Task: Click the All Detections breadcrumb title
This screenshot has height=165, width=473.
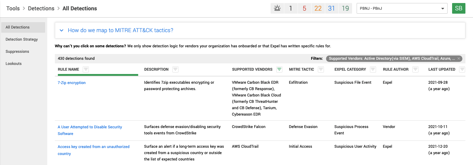Action: (80, 8)
